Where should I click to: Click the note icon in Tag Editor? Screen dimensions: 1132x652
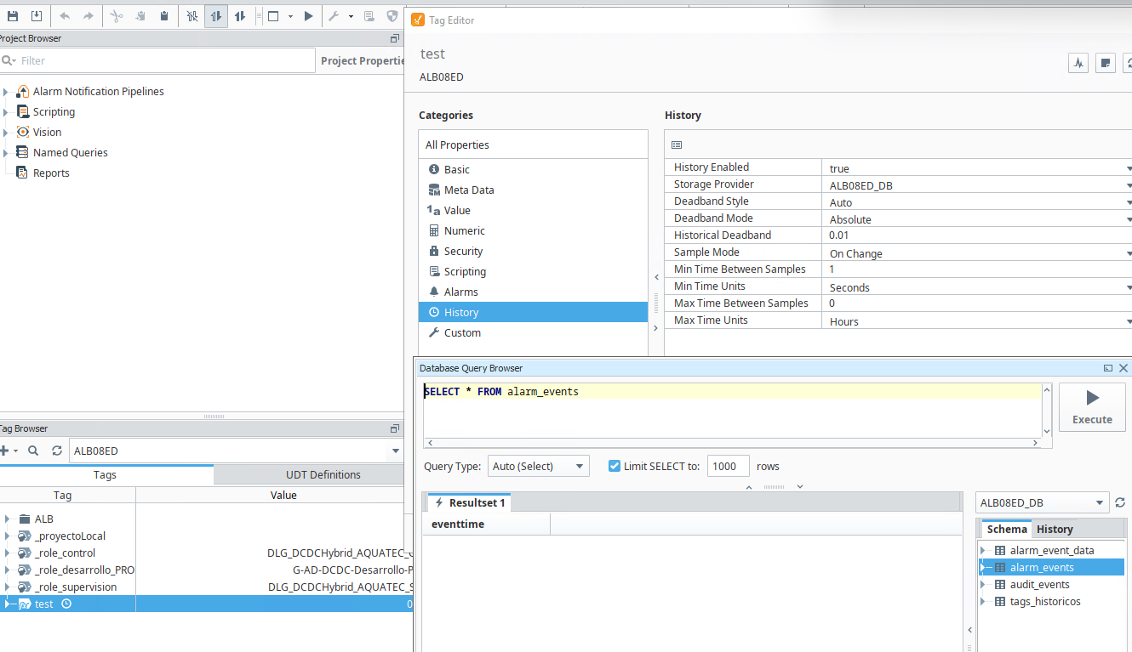1106,63
